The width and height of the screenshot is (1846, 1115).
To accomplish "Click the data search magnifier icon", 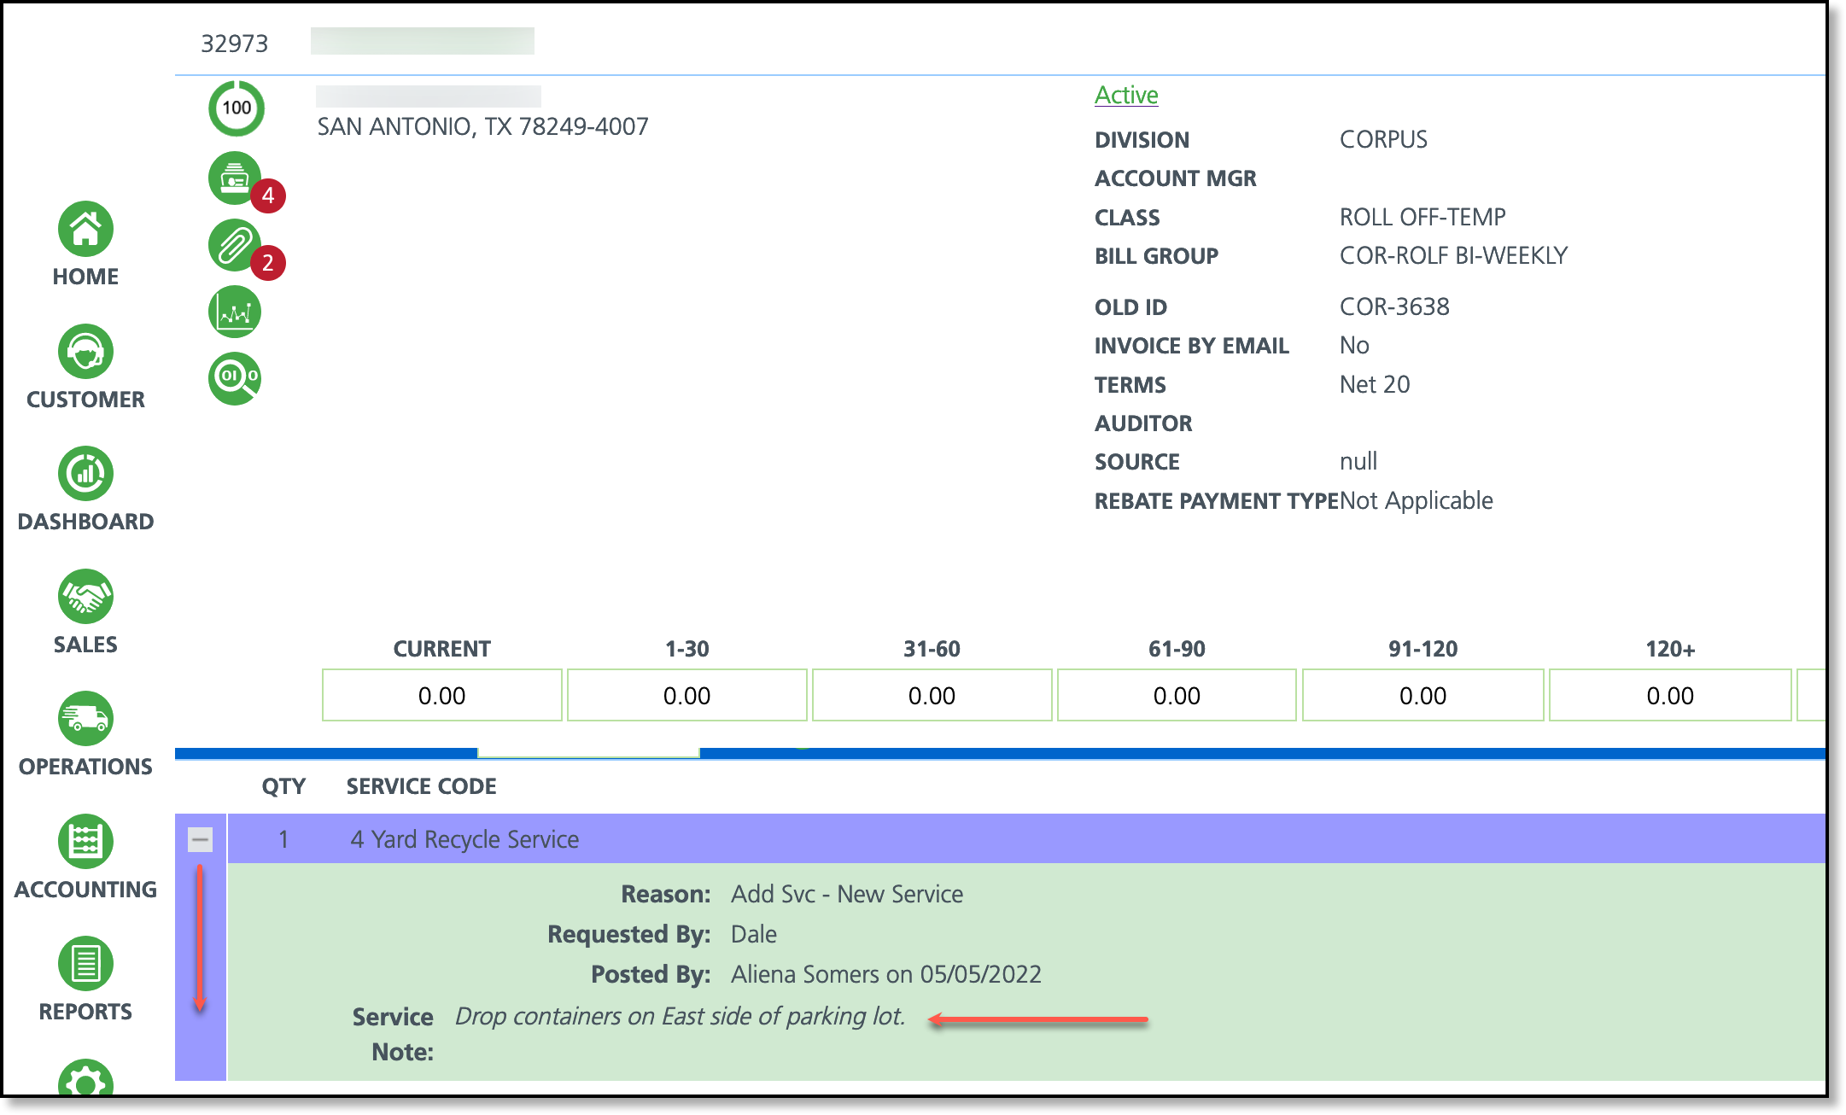I will click(235, 377).
